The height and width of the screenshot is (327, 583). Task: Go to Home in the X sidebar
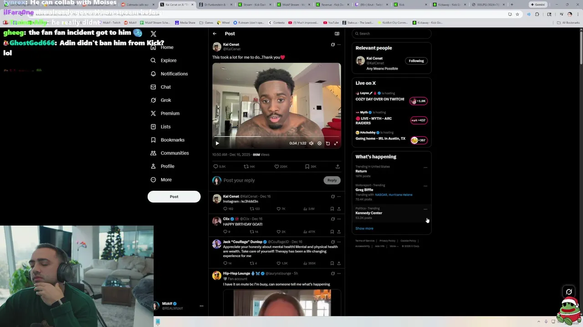coord(162,47)
